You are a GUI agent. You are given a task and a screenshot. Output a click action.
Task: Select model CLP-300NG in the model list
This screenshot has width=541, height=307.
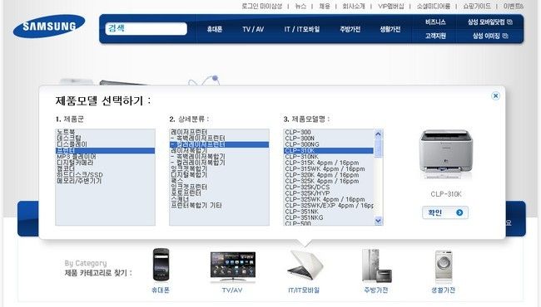point(329,144)
